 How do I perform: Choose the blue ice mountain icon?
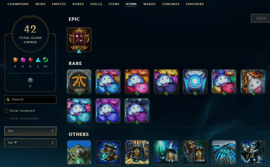224,152
